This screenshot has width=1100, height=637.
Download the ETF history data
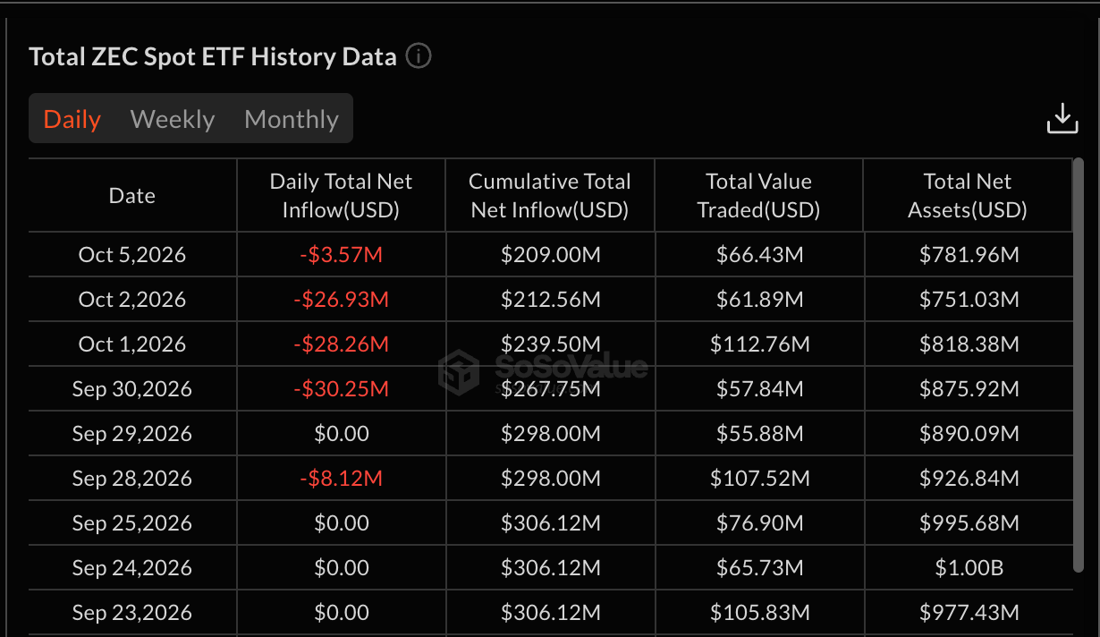[1062, 118]
